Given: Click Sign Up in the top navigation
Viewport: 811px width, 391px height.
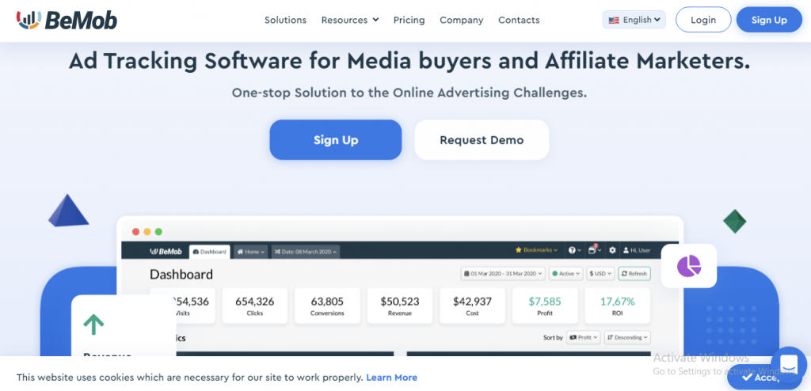Looking at the screenshot, I should (x=769, y=20).
